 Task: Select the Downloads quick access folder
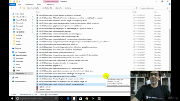(19, 26)
